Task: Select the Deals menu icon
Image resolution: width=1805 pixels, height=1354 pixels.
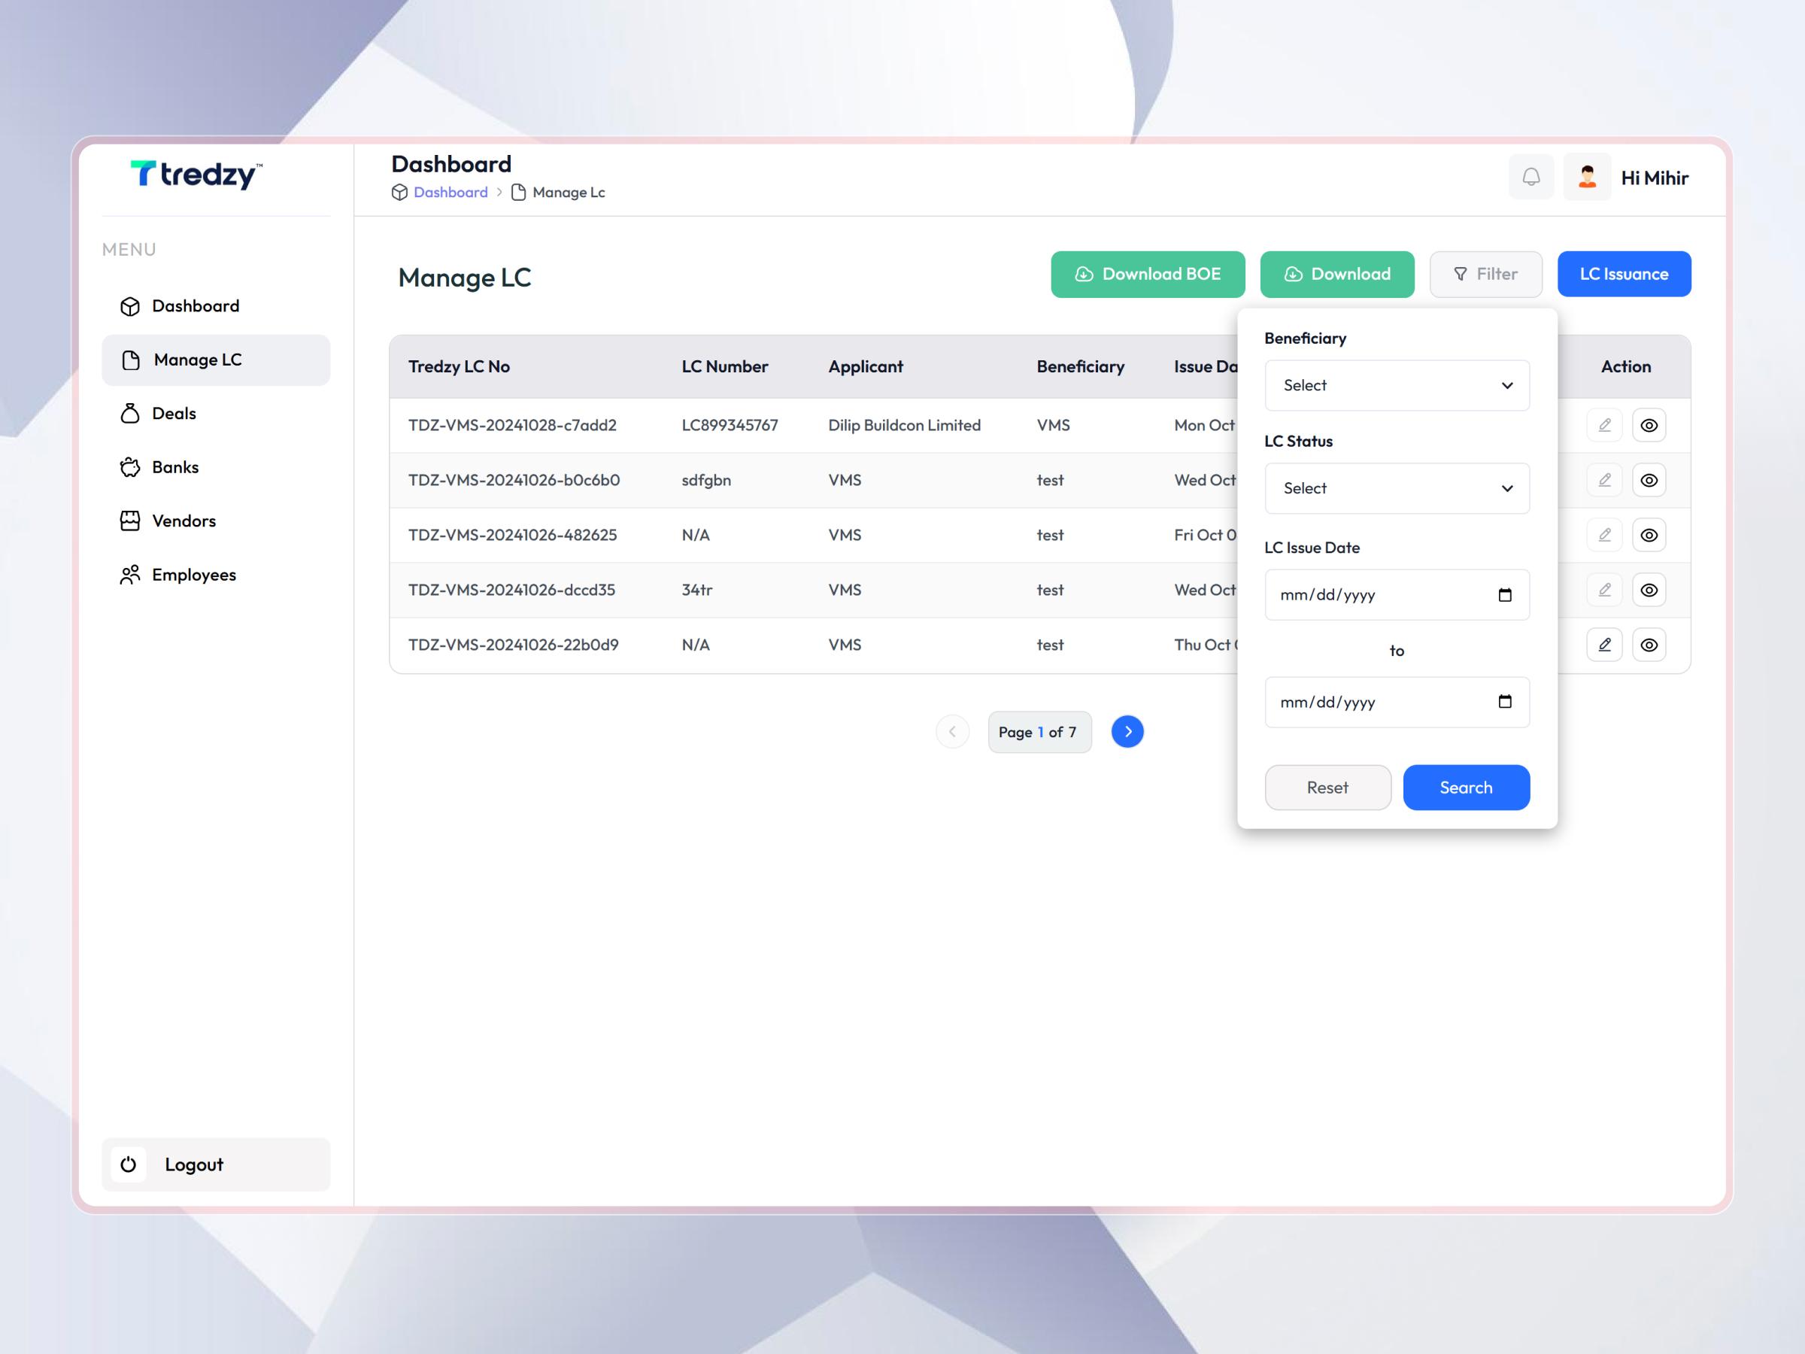Action: [131, 413]
